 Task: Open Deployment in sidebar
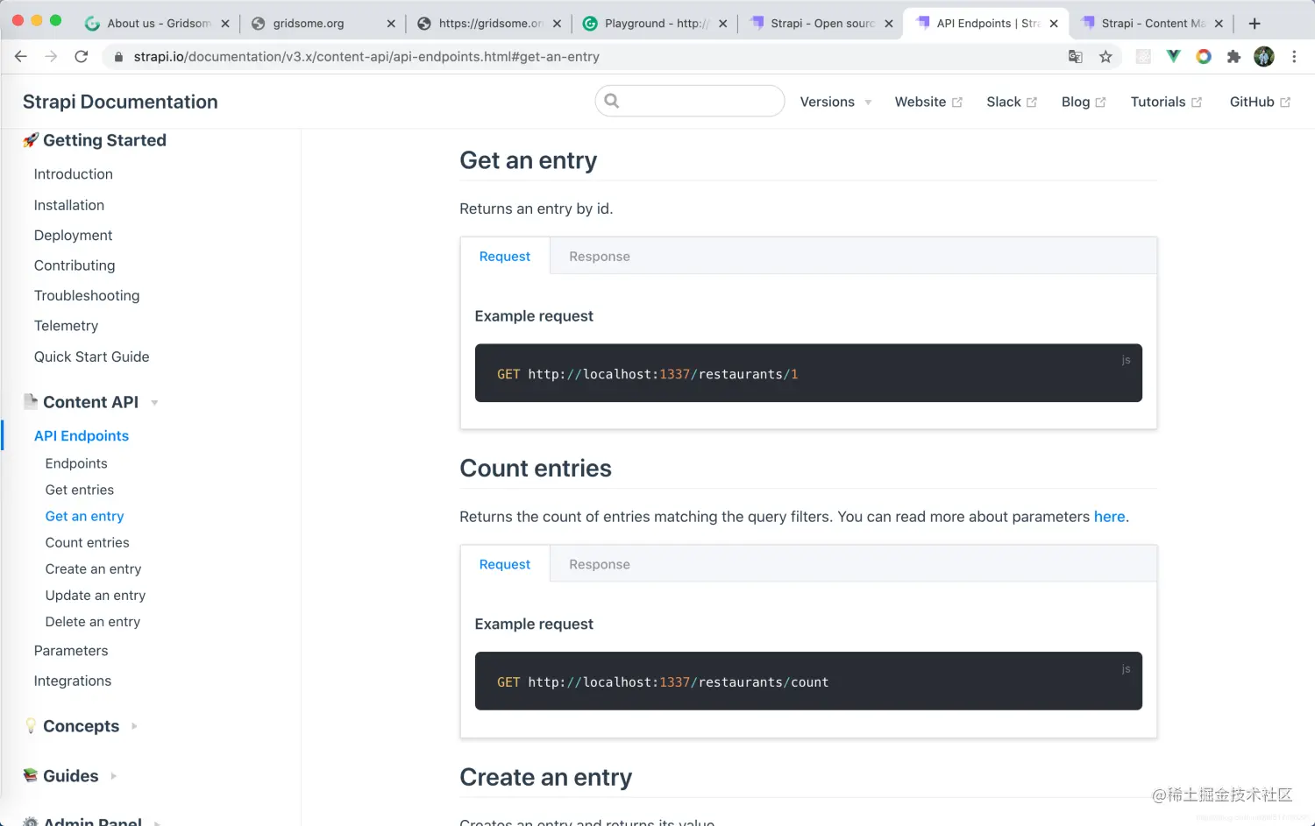[74, 236]
